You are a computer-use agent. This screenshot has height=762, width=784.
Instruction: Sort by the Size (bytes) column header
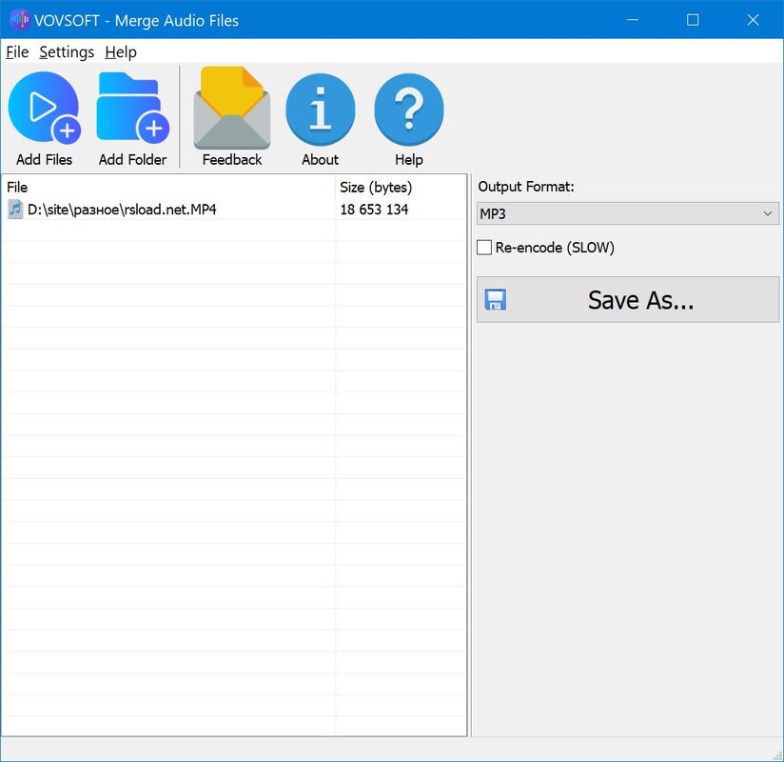click(400, 188)
